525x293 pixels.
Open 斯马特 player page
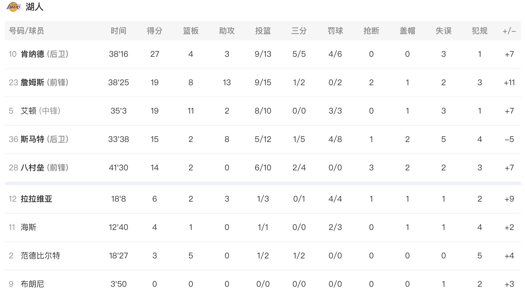32,139
